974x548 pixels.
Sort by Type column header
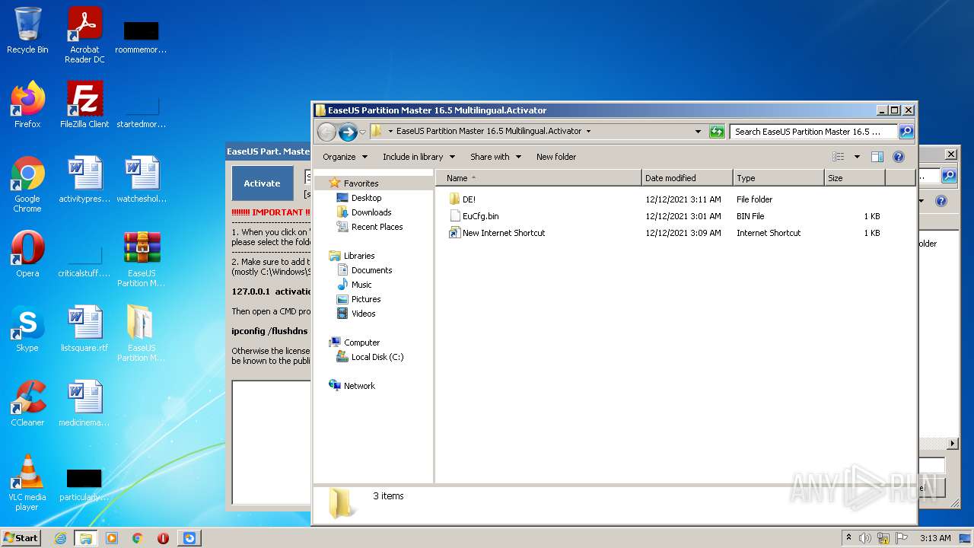(x=778, y=178)
